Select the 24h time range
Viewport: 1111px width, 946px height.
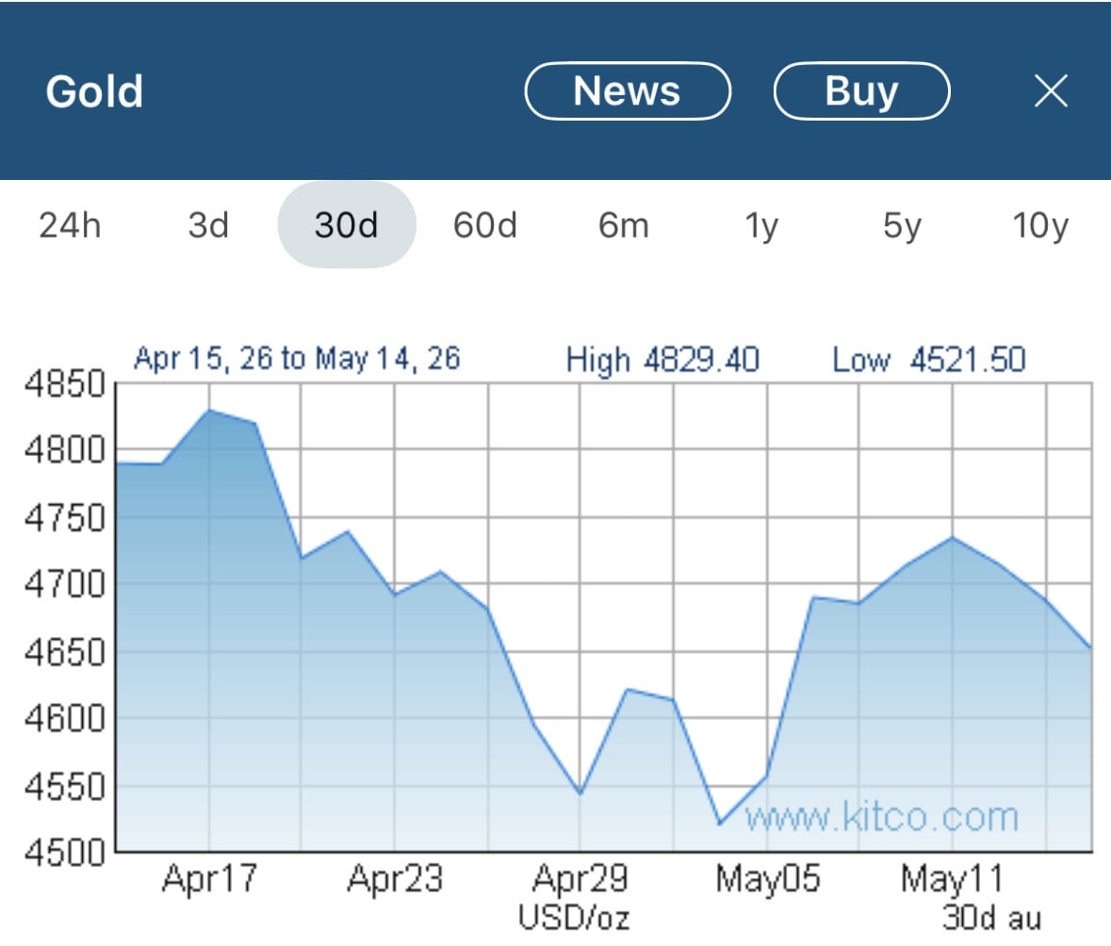70,225
